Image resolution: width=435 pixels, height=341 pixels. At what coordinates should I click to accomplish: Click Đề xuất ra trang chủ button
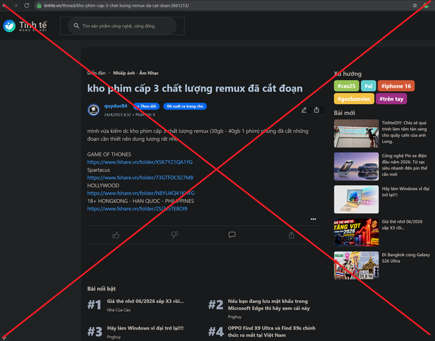pyautogui.click(x=185, y=106)
